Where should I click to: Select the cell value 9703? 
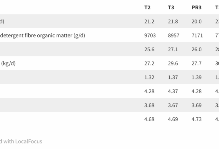[150, 35]
